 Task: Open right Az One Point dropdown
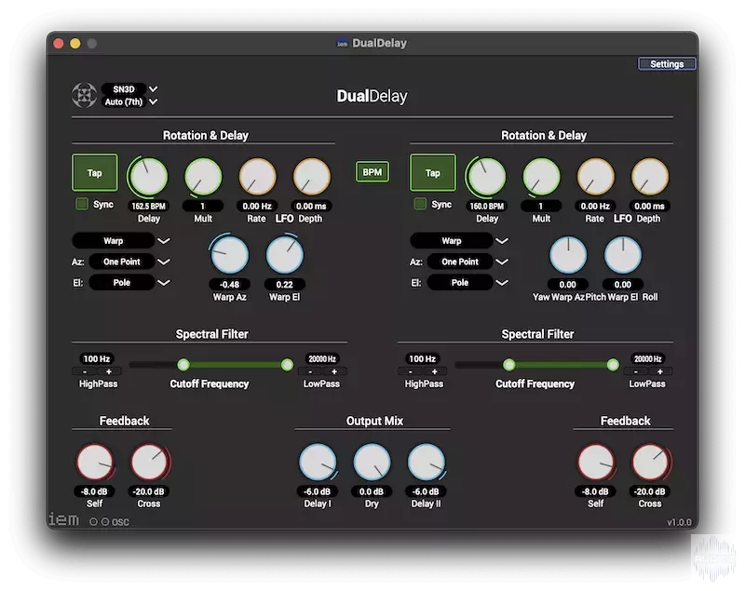click(467, 262)
